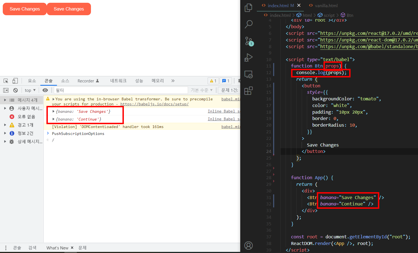
Task: Select index.html editor tab
Action: (x=278, y=6)
